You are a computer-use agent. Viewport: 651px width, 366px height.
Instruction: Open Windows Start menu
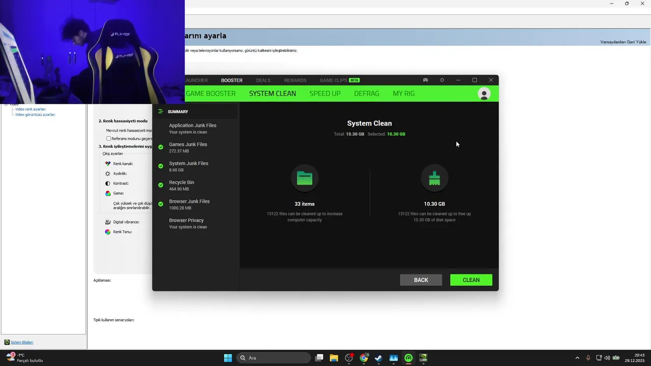(228, 358)
